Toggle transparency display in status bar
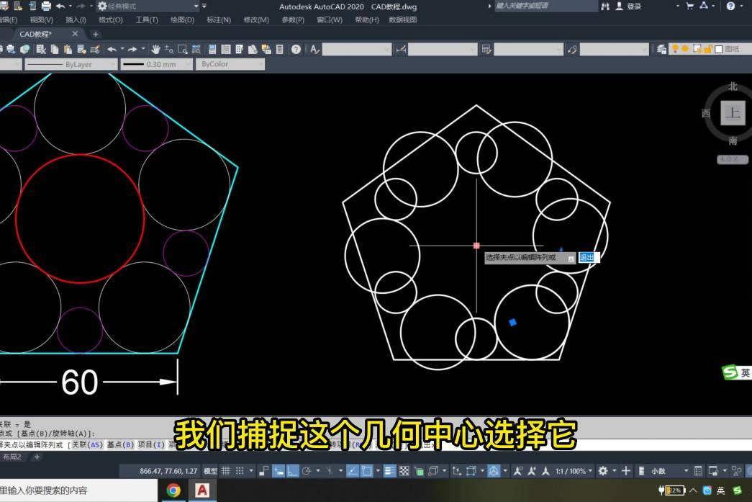 click(404, 471)
